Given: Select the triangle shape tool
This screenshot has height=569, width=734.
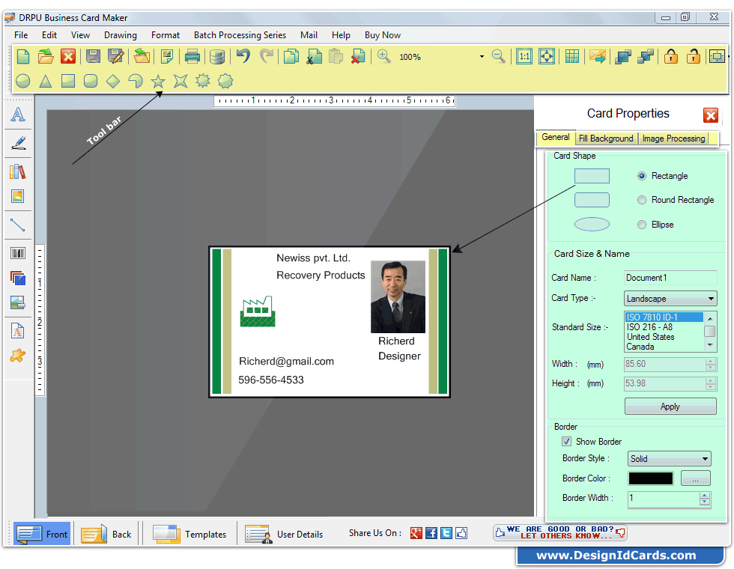Looking at the screenshot, I should (46, 81).
